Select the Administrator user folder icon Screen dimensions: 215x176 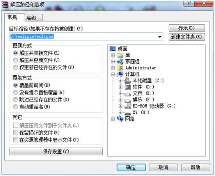click(121, 68)
